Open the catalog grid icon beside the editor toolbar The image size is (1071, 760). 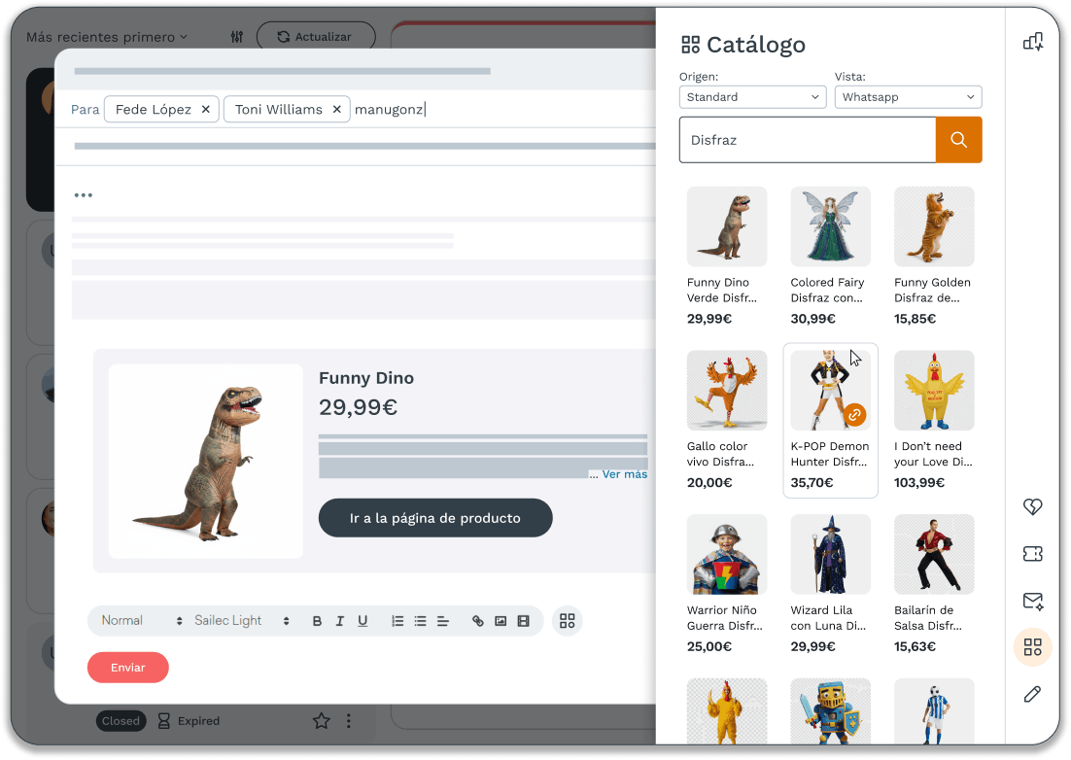(567, 620)
